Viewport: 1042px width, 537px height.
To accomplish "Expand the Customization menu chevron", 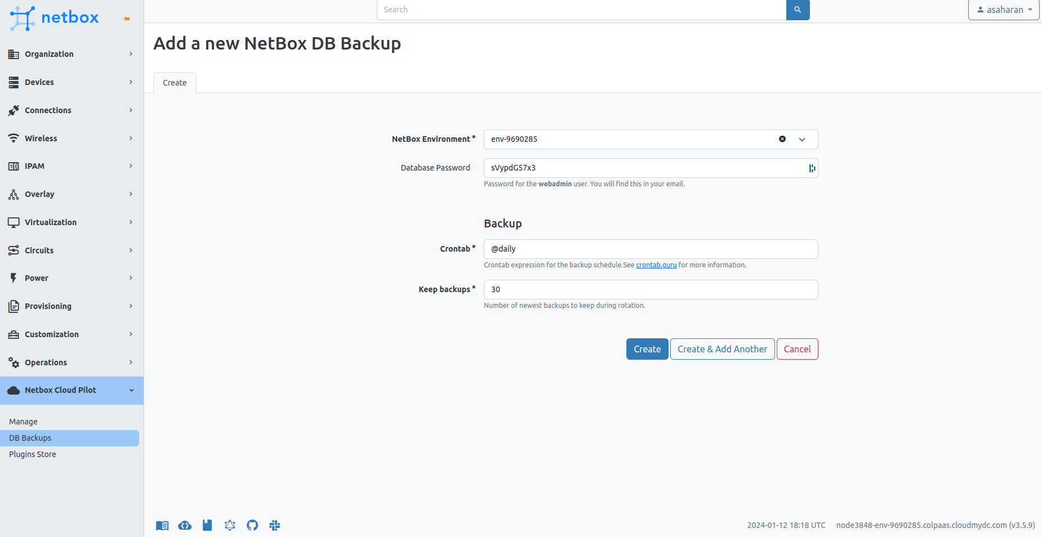I will pyautogui.click(x=131, y=334).
